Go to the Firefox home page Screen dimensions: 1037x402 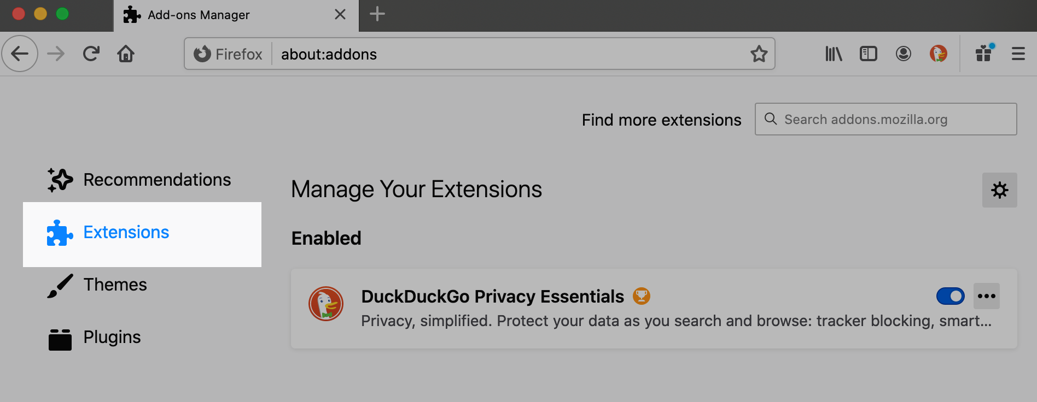point(126,54)
